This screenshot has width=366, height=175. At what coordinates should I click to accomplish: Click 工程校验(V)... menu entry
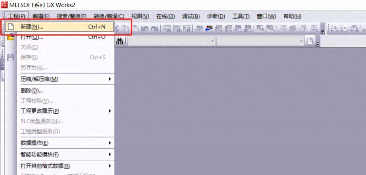coord(60,101)
